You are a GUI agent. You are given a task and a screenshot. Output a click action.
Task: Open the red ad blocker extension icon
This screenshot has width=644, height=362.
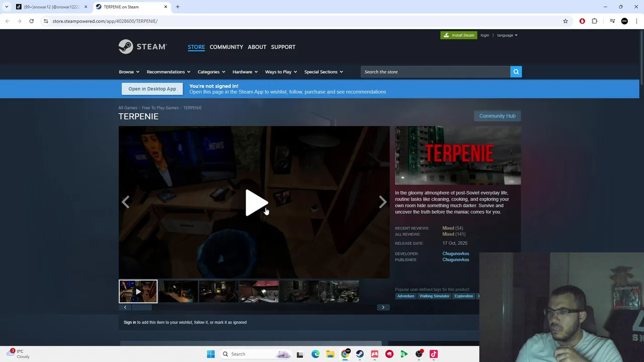(x=582, y=21)
